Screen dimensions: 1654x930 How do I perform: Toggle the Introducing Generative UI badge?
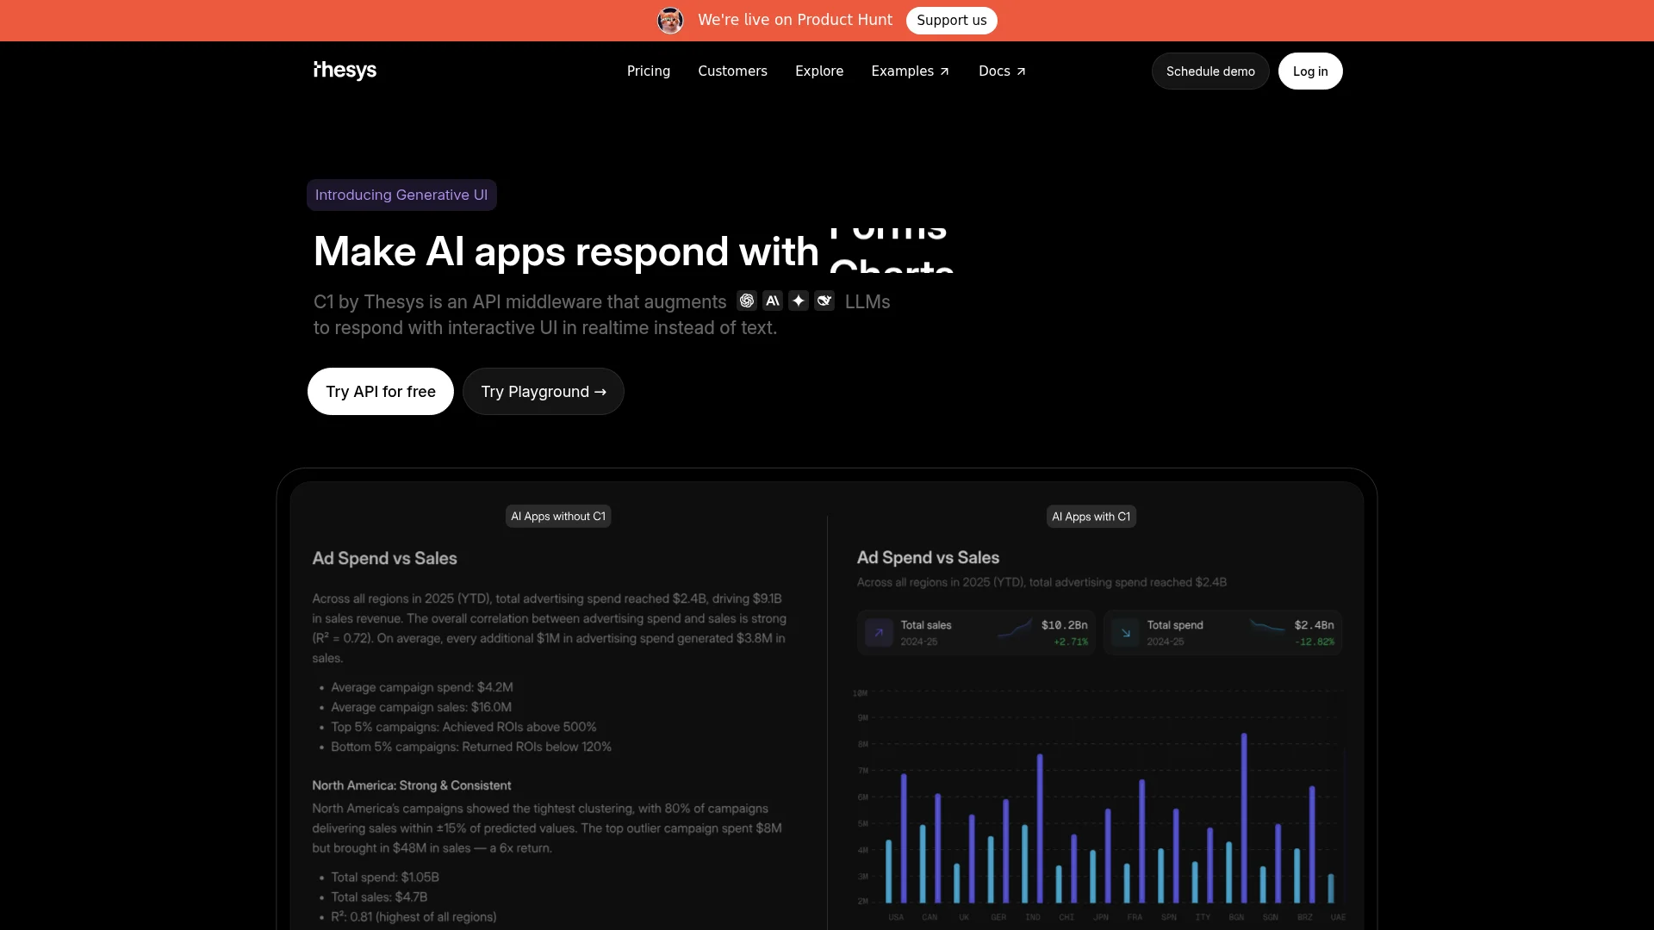click(x=401, y=195)
